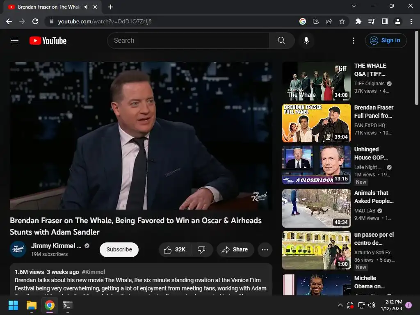Go forward with the browser forward arrow
Viewport: 420px width, 315px height.
pos(22,21)
